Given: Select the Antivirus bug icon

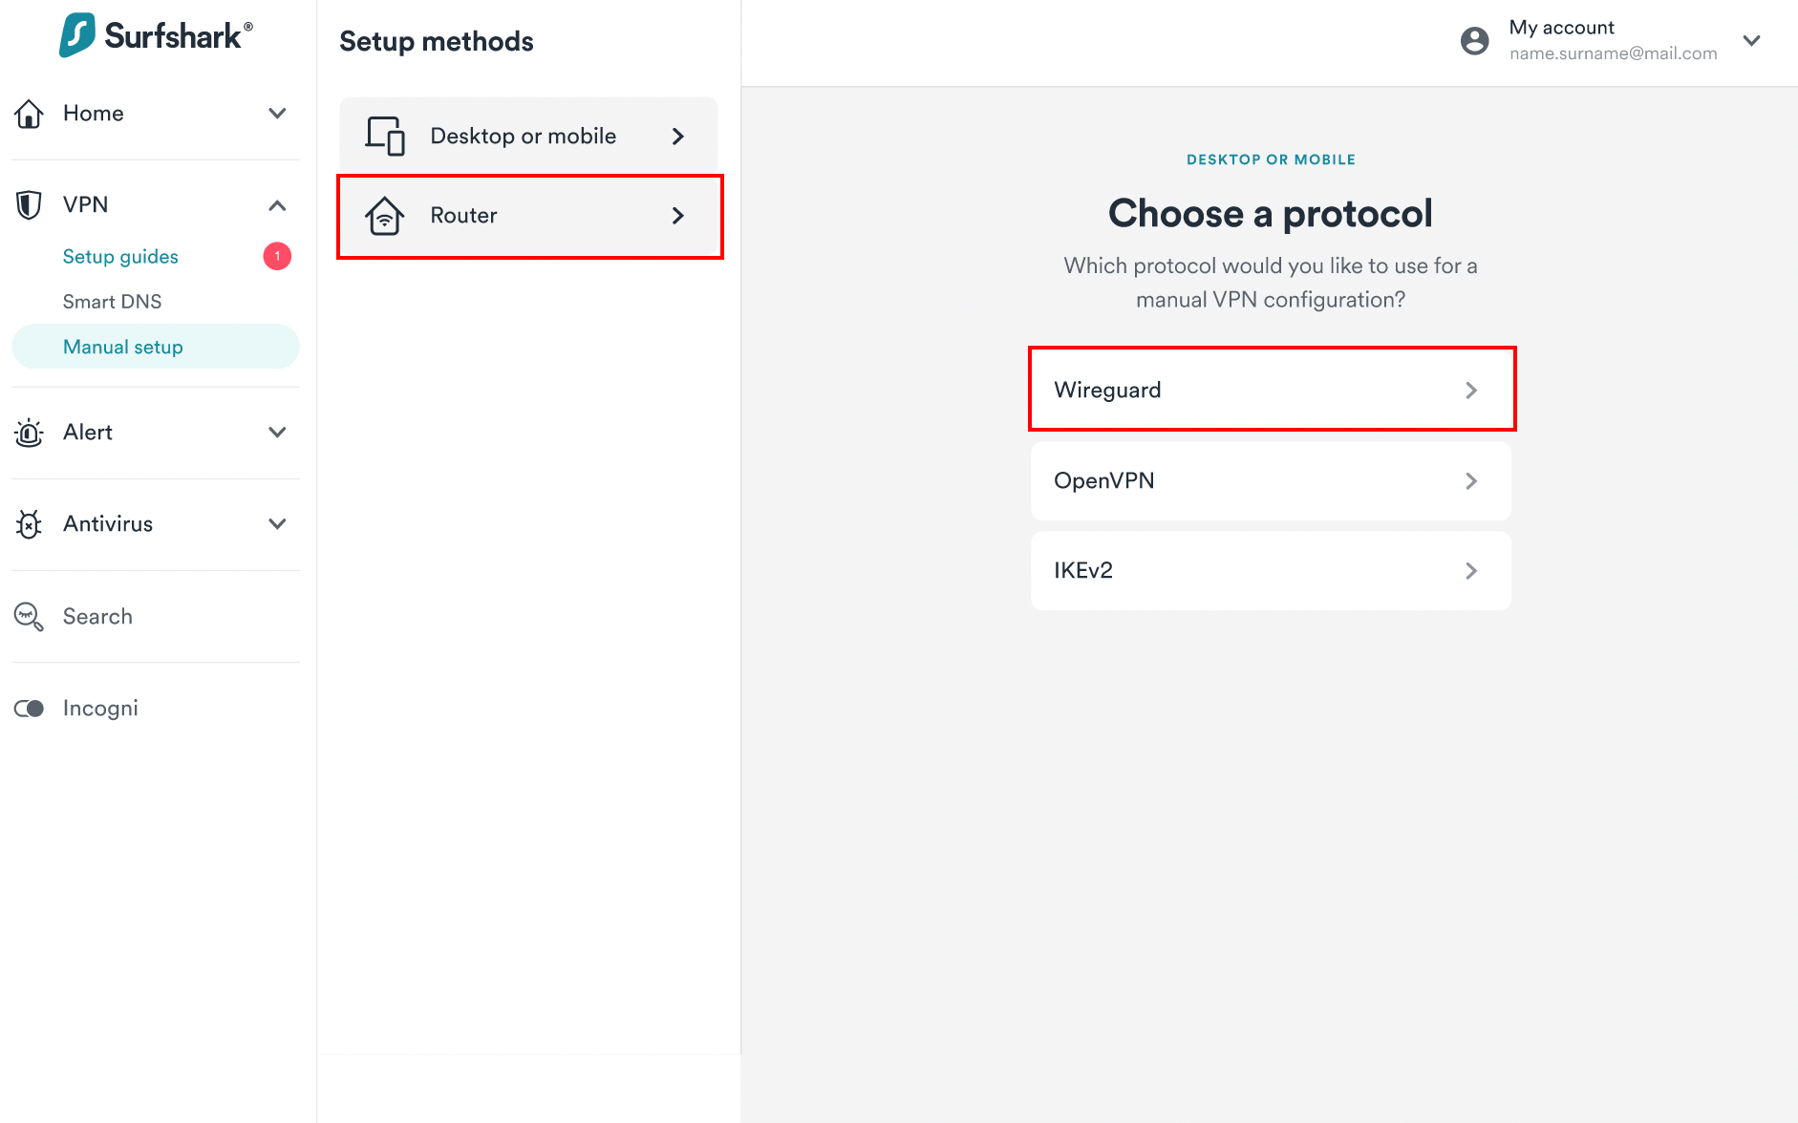Looking at the screenshot, I should coord(30,523).
